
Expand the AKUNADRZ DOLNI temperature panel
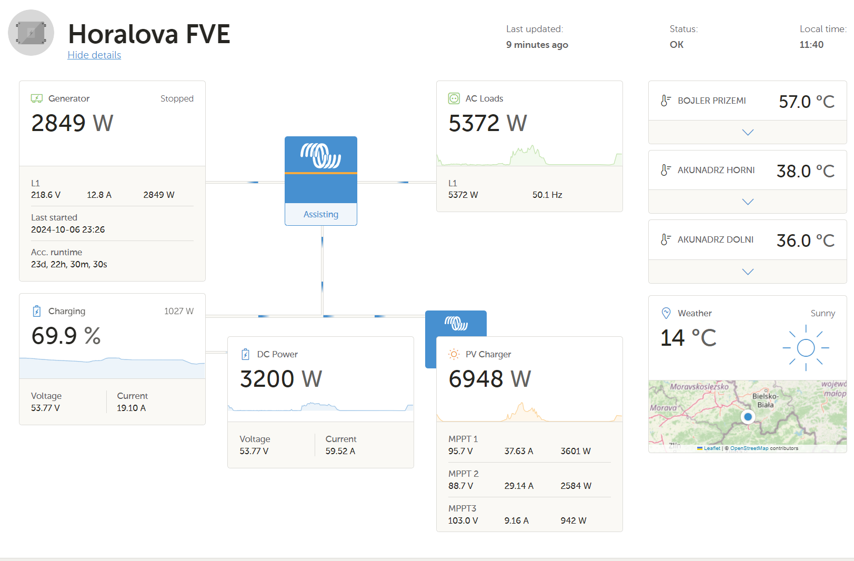pyautogui.click(x=747, y=272)
